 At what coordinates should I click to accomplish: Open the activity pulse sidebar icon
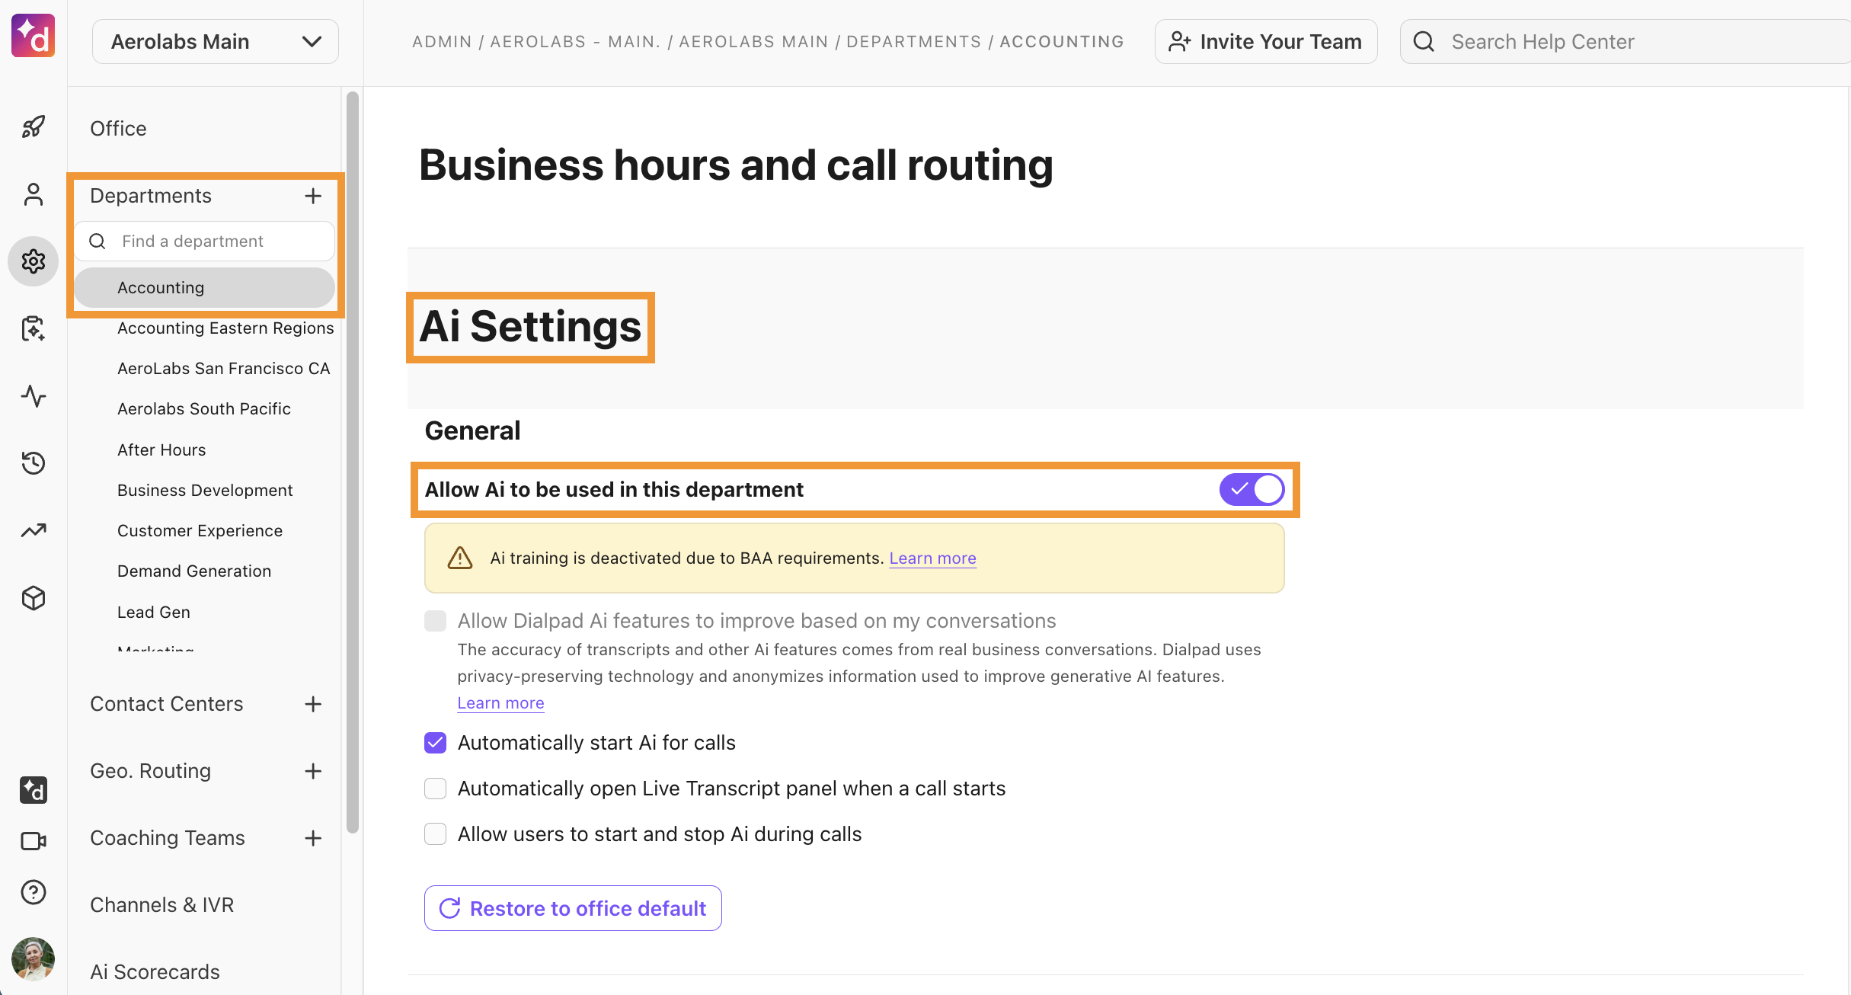click(33, 396)
